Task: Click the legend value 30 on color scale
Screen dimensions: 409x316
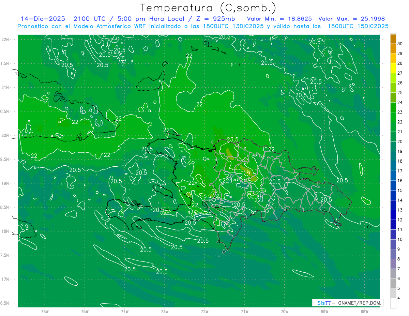Action: pyautogui.click(x=400, y=44)
